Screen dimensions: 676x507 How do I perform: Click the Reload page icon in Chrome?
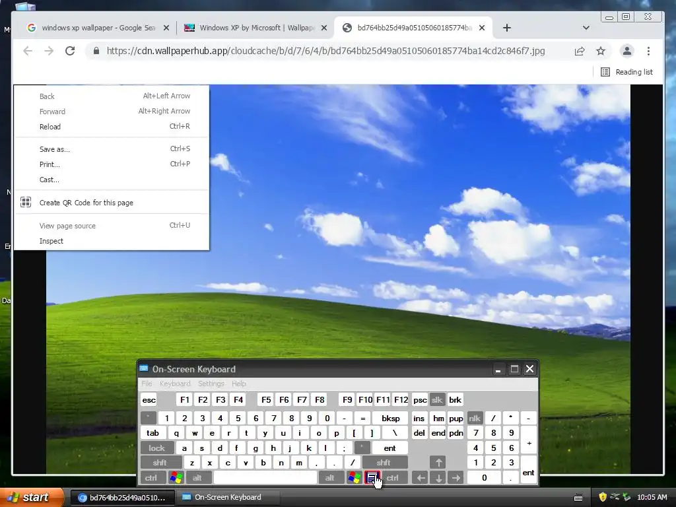click(x=70, y=51)
